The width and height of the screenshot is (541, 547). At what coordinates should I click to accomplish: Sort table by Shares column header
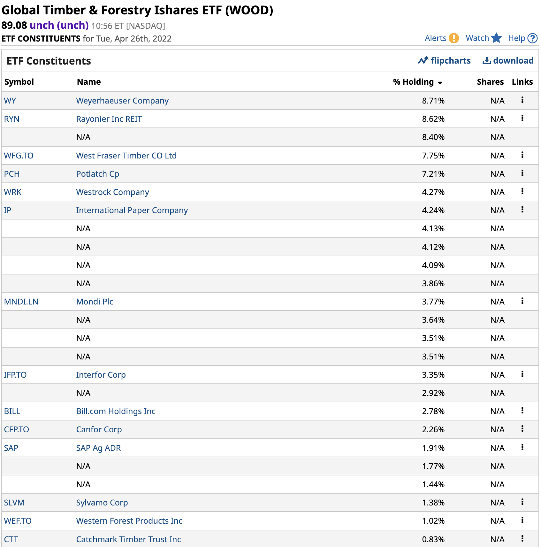[490, 82]
